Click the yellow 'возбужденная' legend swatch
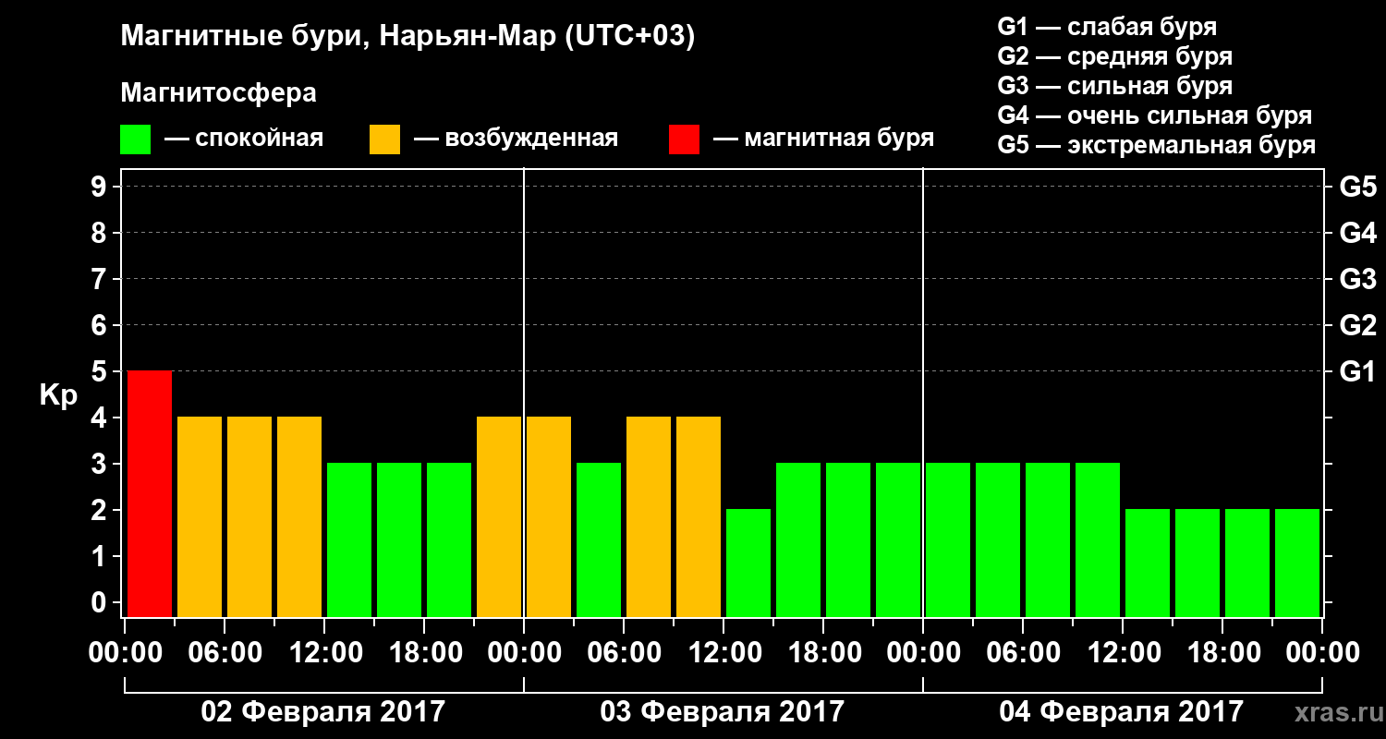 (x=384, y=139)
